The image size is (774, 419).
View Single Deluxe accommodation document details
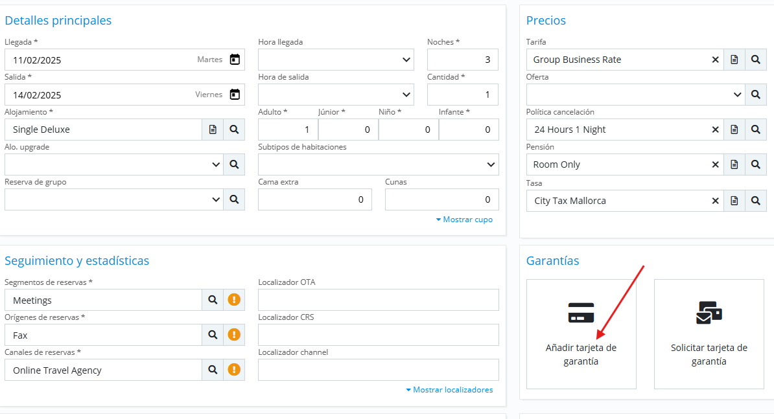click(x=213, y=130)
